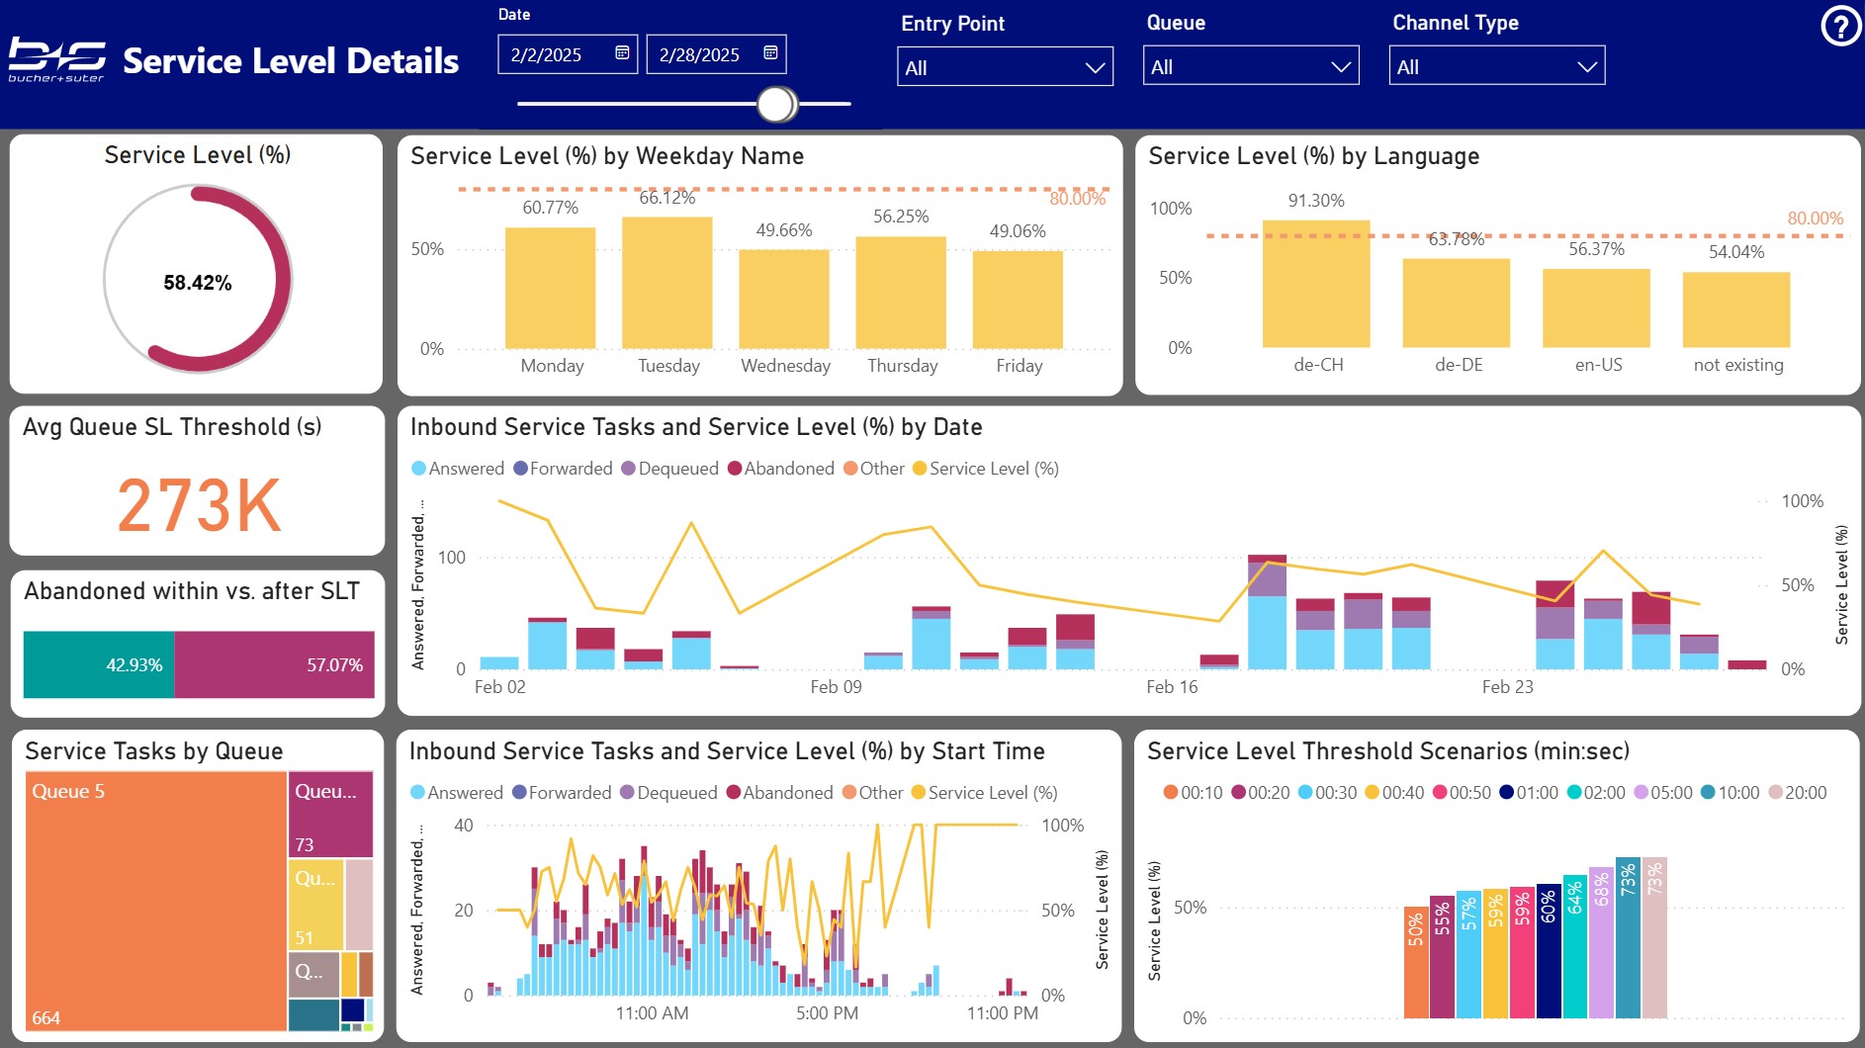Expand the Channel Type dropdown
The height and width of the screenshot is (1048, 1865).
tap(1496, 67)
